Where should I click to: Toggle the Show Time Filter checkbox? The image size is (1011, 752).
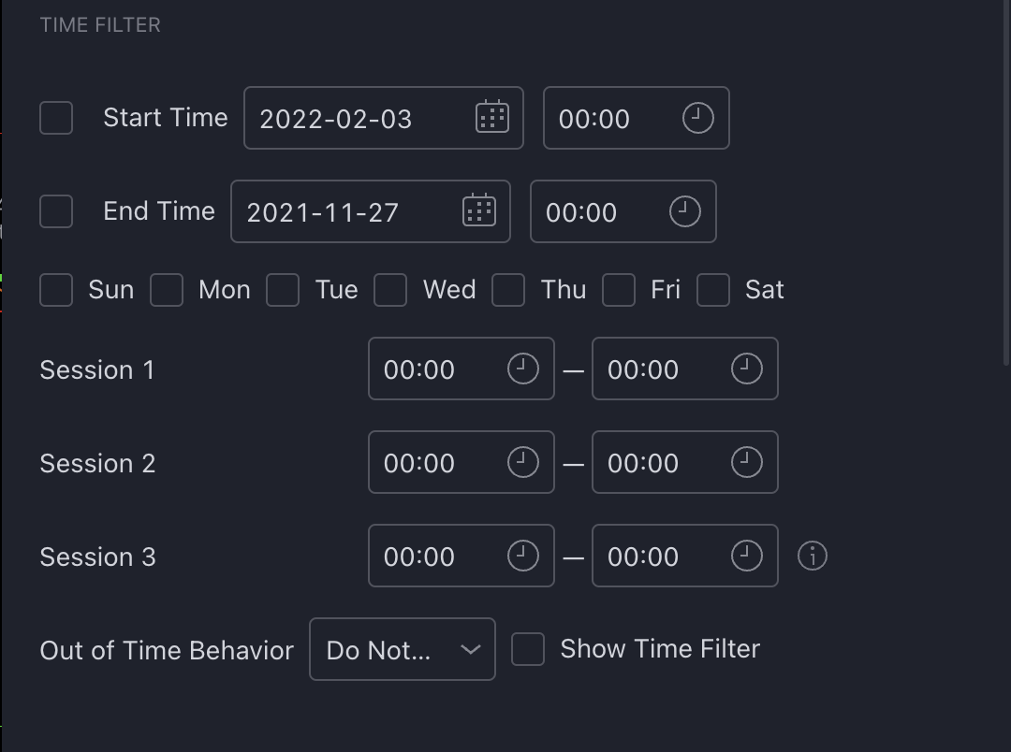(528, 649)
